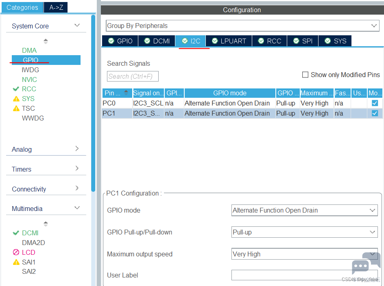Image resolution: width=384 pixels, height=286 pixels.
Task: Select DMA2D in Multimedia list
Action: click(x=33, y=243)
